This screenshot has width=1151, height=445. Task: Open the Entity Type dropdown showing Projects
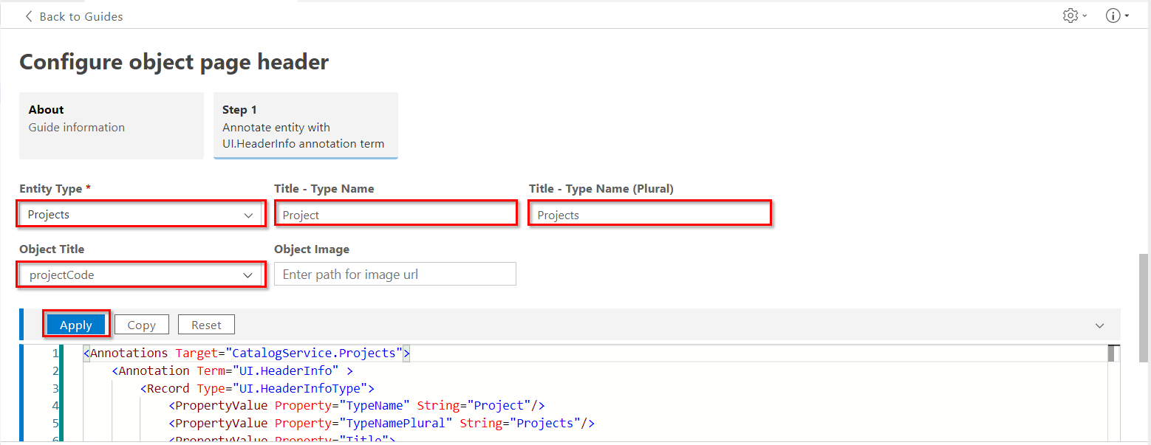pyautogui.click(x=141, y=215)
